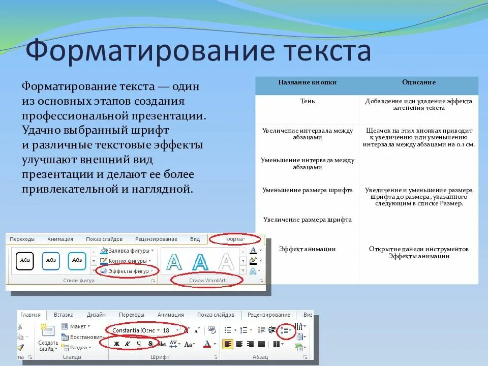Click the text direction icon
The height and width of the screenshot is (366, 488).
pos(300,326)
